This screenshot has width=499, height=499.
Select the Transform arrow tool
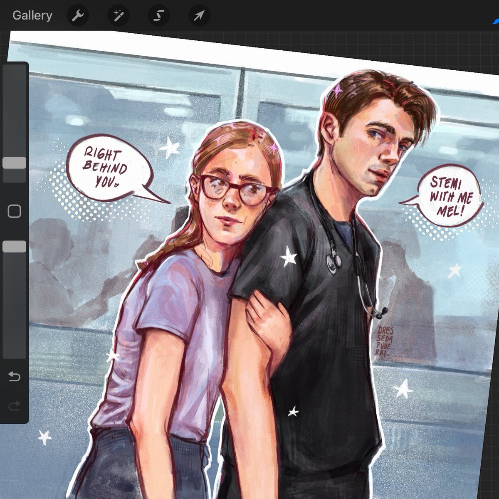(x=199, y=16)
